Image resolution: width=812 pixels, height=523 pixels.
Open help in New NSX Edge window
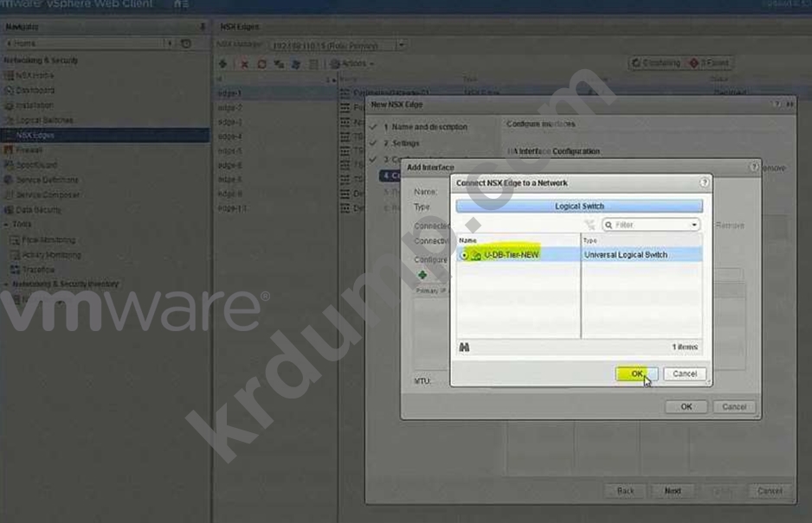point(777,104)
